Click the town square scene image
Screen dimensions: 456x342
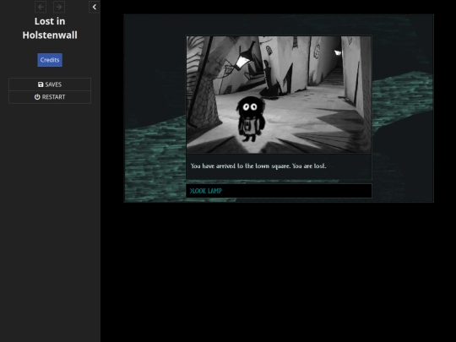coord(279,95)
